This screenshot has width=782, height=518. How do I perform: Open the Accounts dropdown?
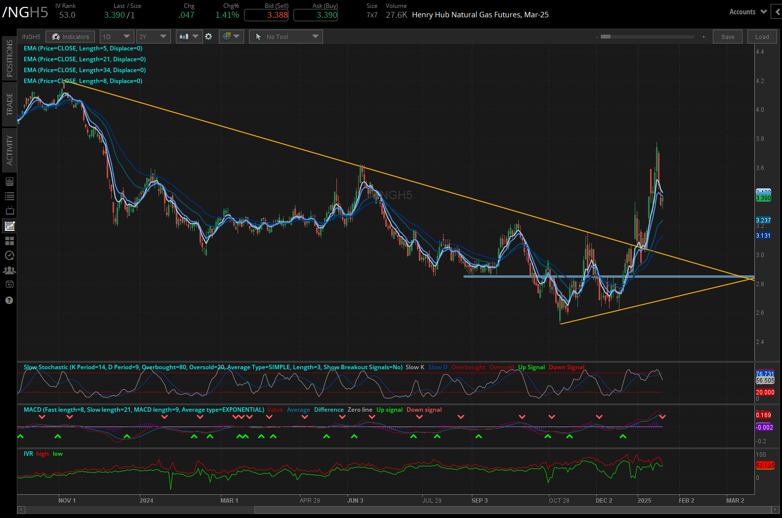point(747,12)
